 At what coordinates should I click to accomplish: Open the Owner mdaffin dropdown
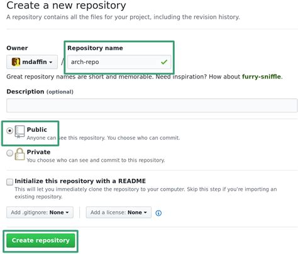pos(32,62)
